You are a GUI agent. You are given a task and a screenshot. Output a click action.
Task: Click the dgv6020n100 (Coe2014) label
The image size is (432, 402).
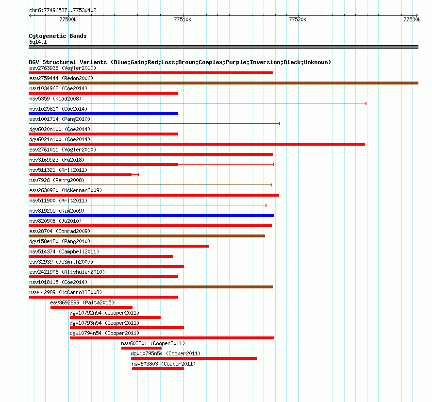point(60,129)
